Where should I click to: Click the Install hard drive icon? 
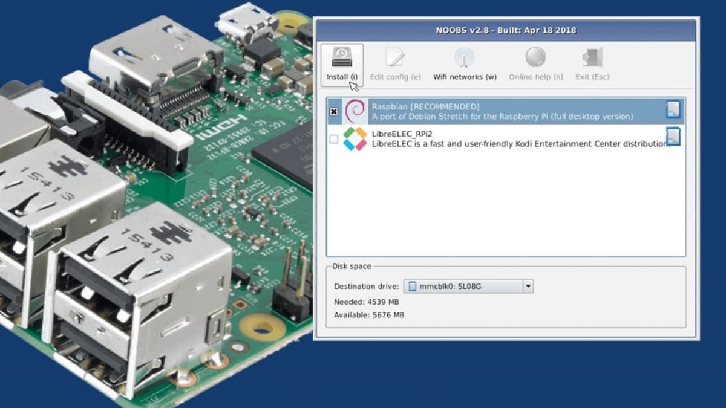(x=342, y=58)
